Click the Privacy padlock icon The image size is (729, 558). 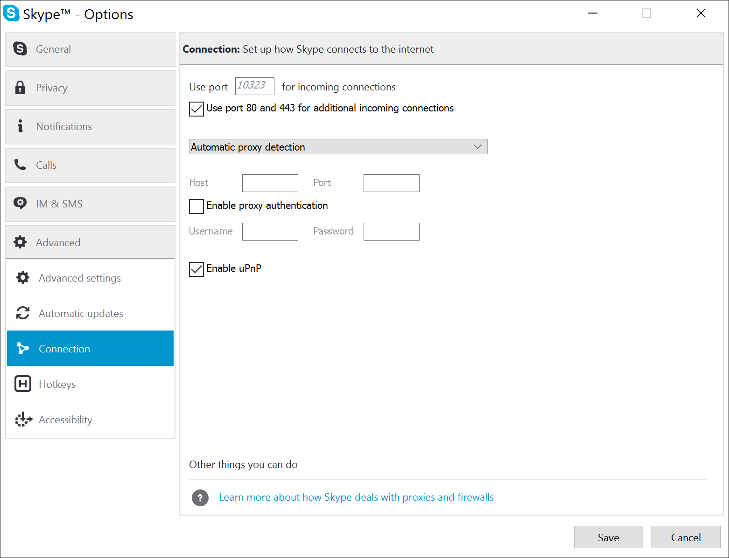[x=20, y=88]
